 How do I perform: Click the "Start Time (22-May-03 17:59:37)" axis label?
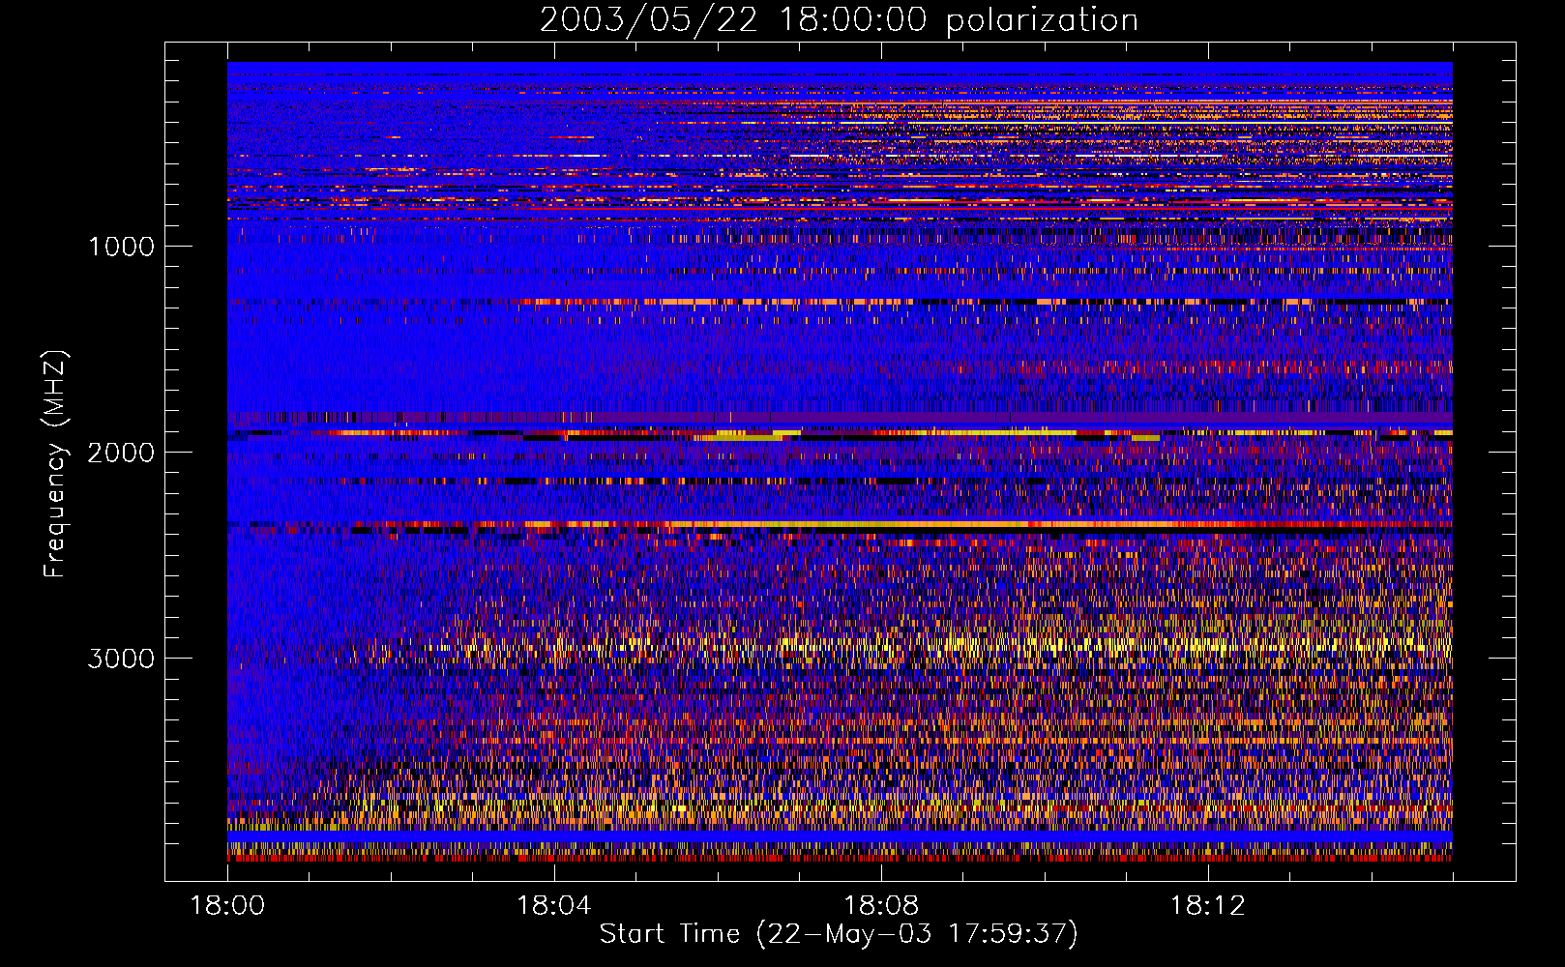coord(839,934)
